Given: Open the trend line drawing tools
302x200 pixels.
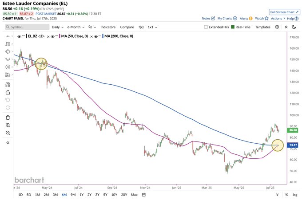Looking at the screenshot, I should (8, 44).
